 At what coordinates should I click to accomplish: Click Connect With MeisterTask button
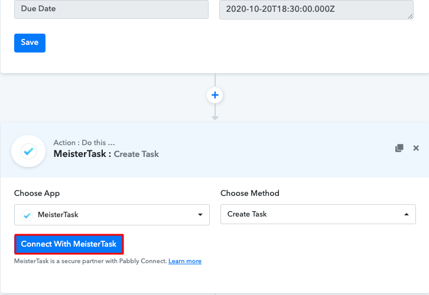point(69,244)
